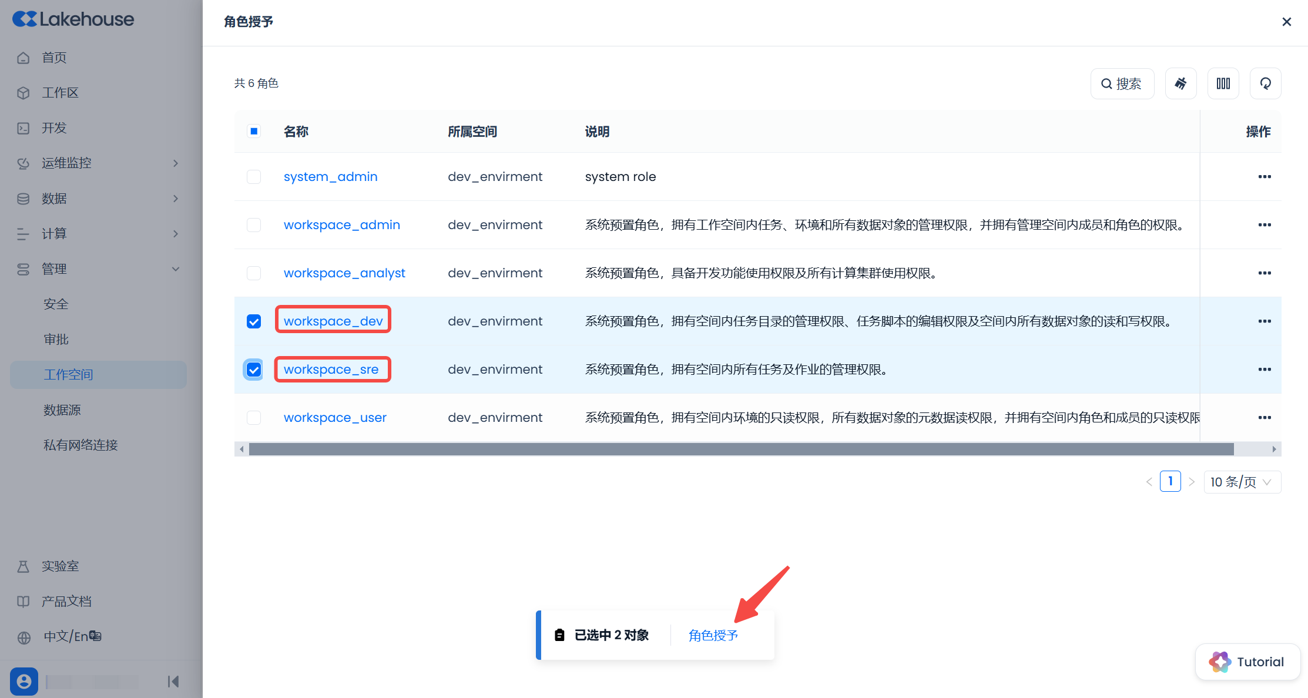Click the filter-clear icon beside search
The height and width of the screenshot is (698, 1308).
1180,83
